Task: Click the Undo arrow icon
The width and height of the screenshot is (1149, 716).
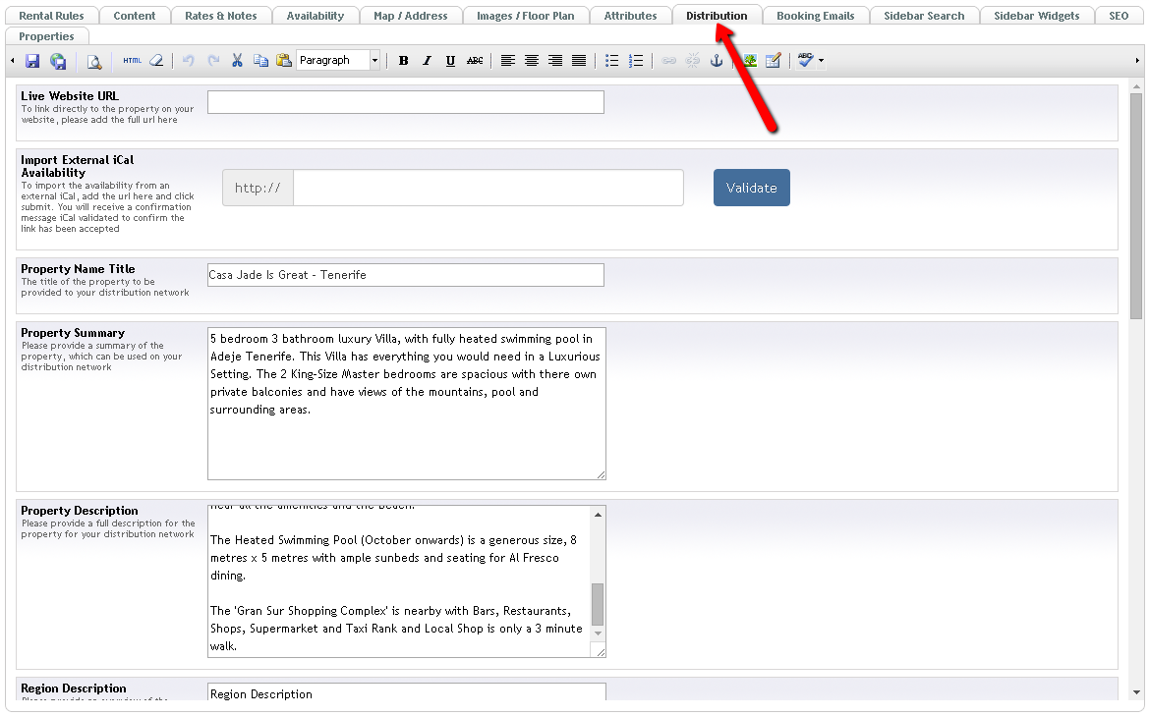Action: (189, 61)
